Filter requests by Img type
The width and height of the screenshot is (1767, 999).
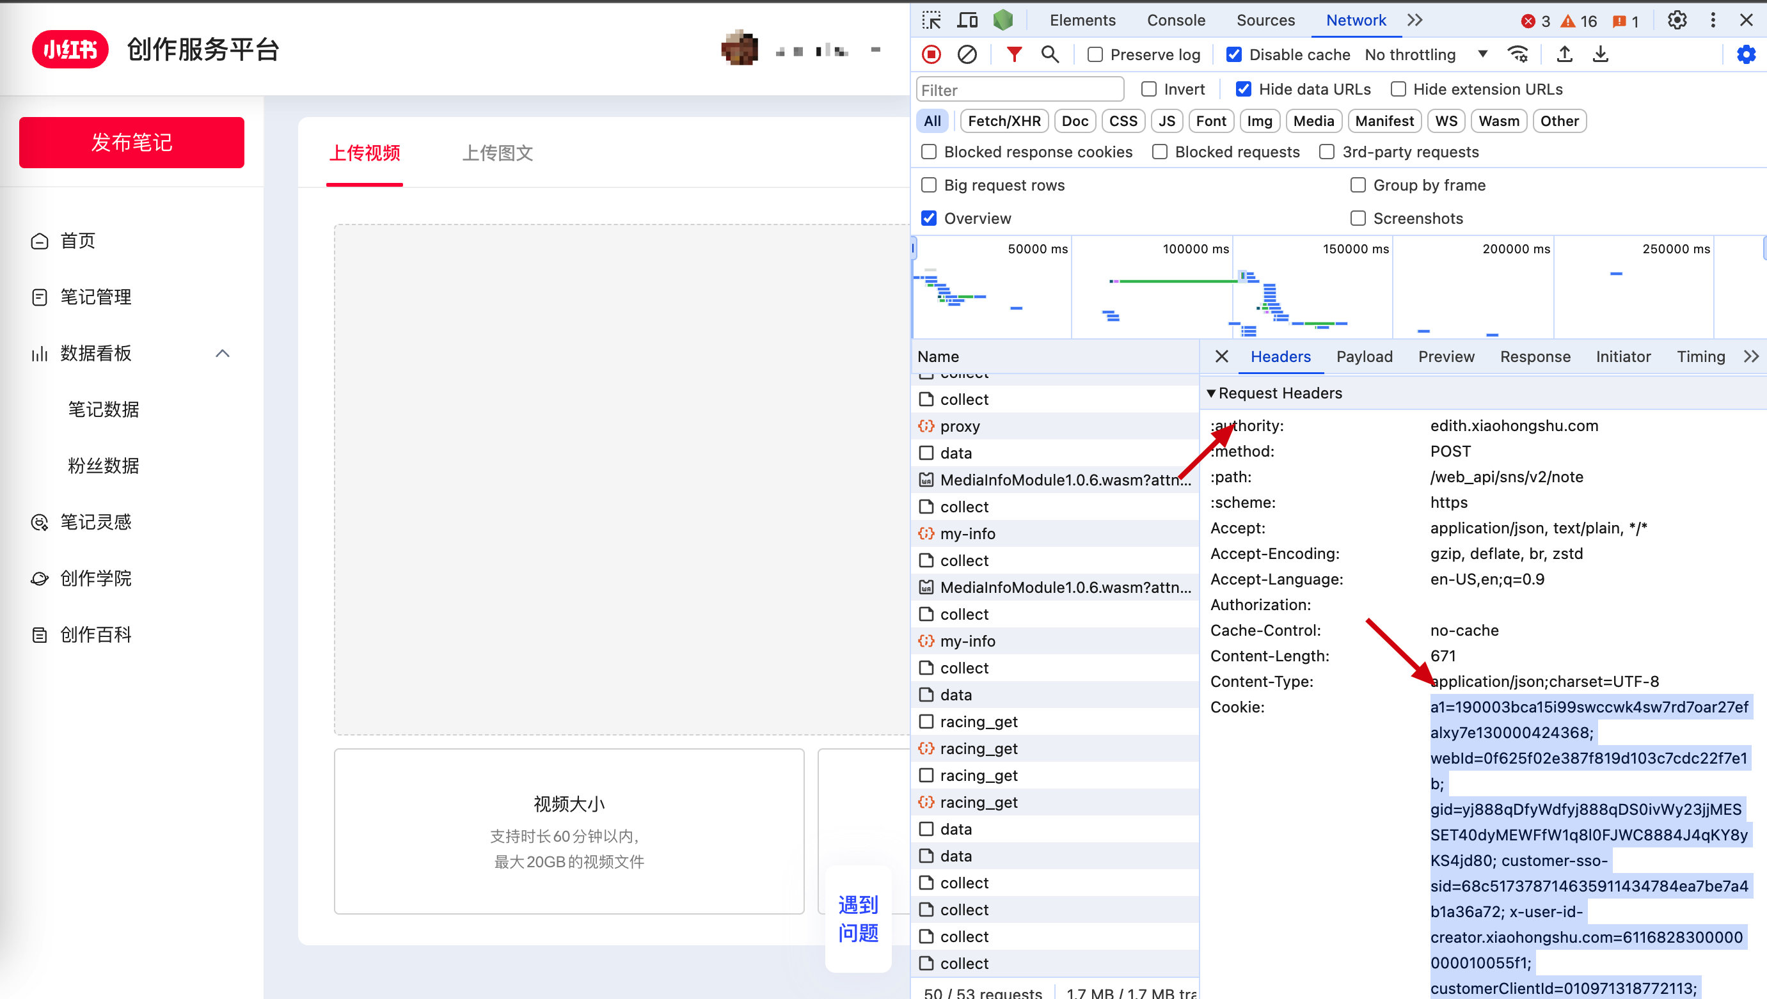[1259, 121]
